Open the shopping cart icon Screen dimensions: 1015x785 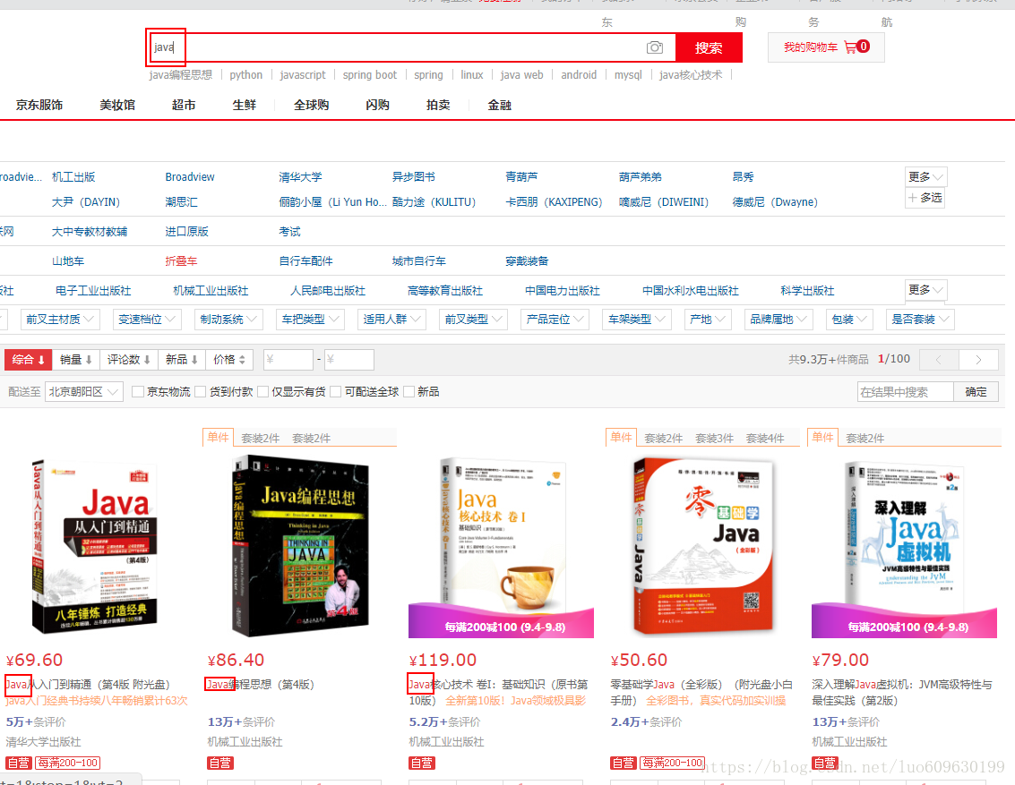(x=850, y=47)
